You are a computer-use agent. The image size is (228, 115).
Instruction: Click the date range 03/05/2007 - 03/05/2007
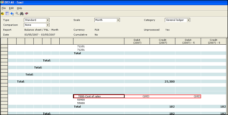(40, 35)
